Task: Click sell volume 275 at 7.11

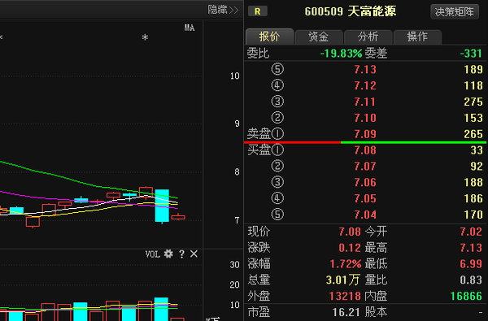Action: [x=473, y=102]
